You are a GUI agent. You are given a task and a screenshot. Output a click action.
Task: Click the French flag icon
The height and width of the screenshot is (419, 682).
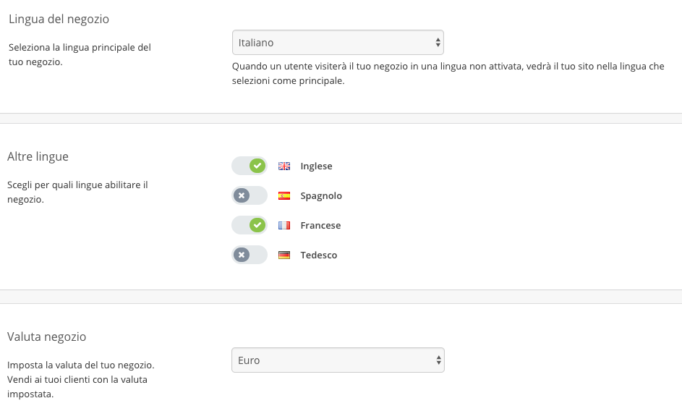284,225
